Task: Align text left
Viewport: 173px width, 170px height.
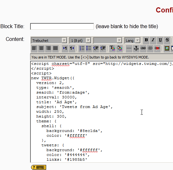Action: (34, 49)
